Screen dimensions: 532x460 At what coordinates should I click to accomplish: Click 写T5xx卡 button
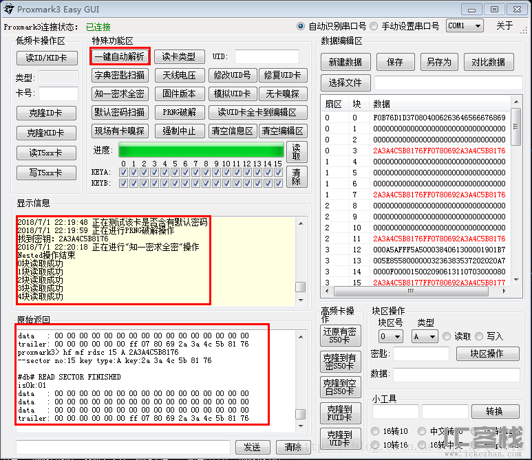click(46, 173)
